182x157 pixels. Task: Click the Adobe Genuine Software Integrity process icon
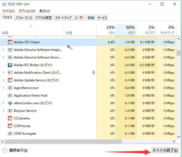pyautogui.click(x=10, y=50)
